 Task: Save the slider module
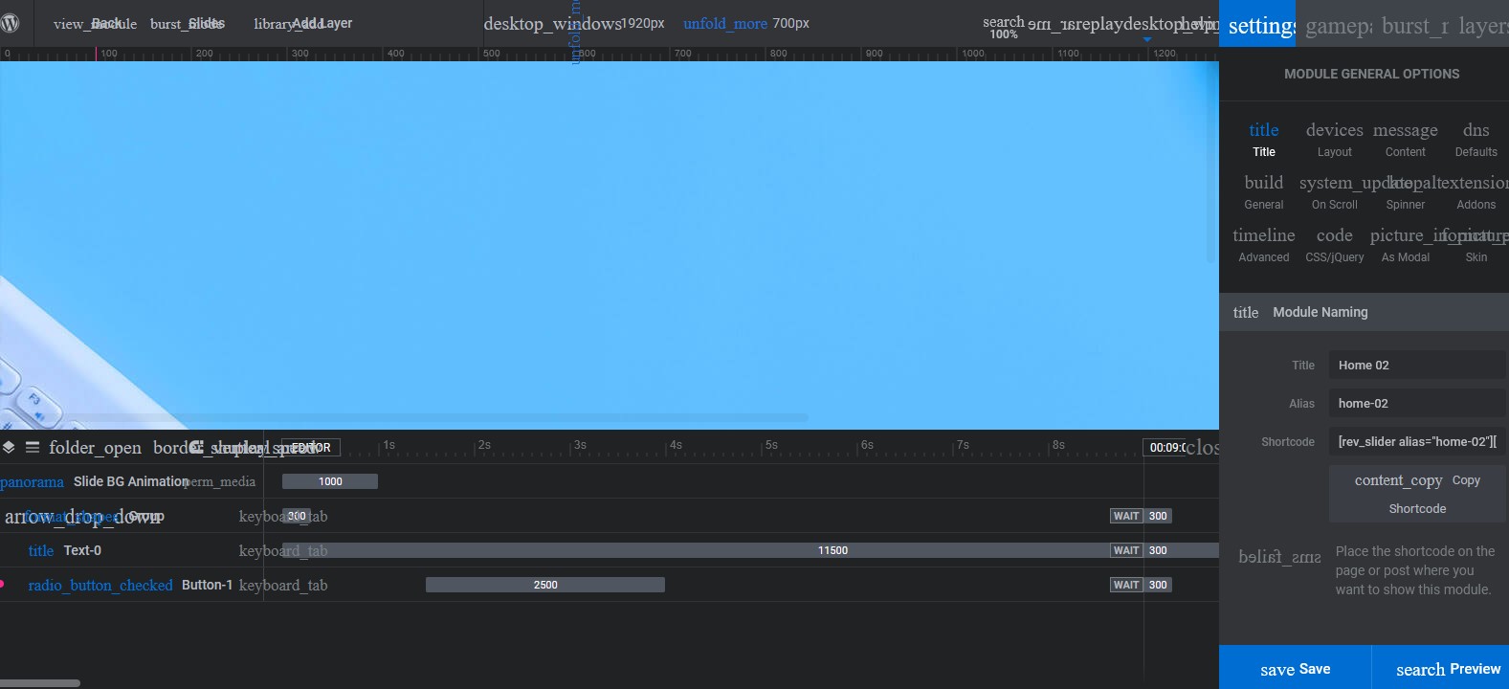(x=1295, y=669)
